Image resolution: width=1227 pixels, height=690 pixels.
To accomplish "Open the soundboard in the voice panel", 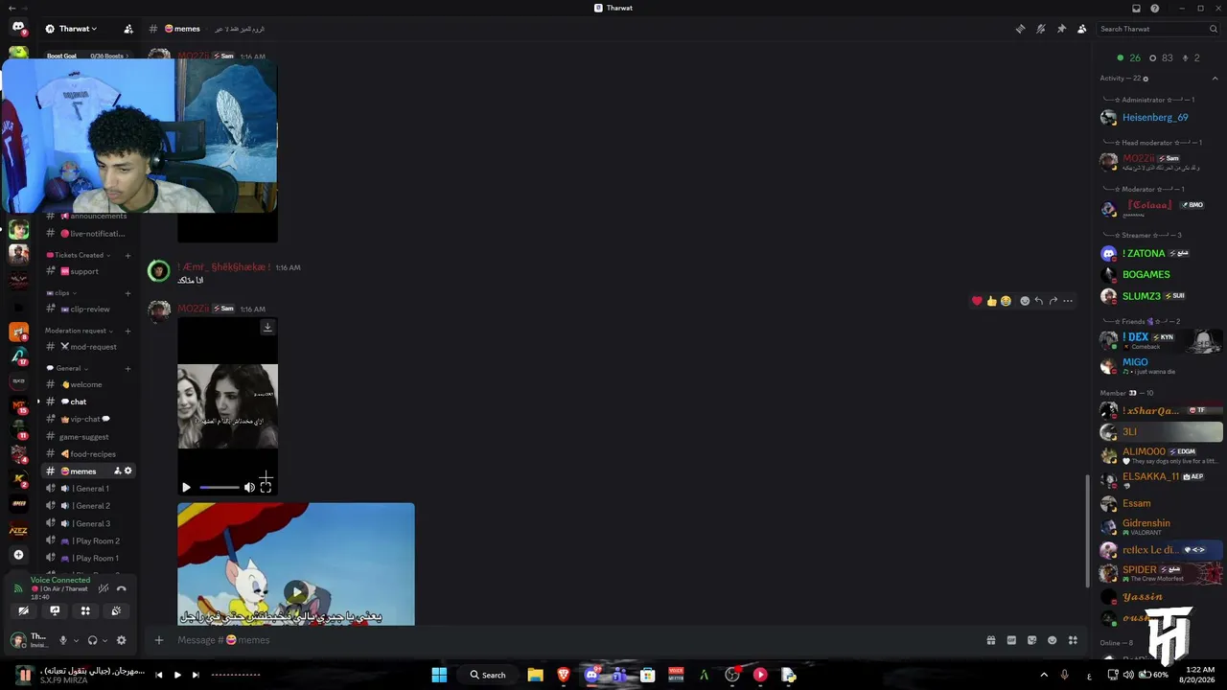I will coord(116,610).
